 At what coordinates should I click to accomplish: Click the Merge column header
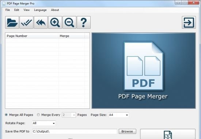72,36
